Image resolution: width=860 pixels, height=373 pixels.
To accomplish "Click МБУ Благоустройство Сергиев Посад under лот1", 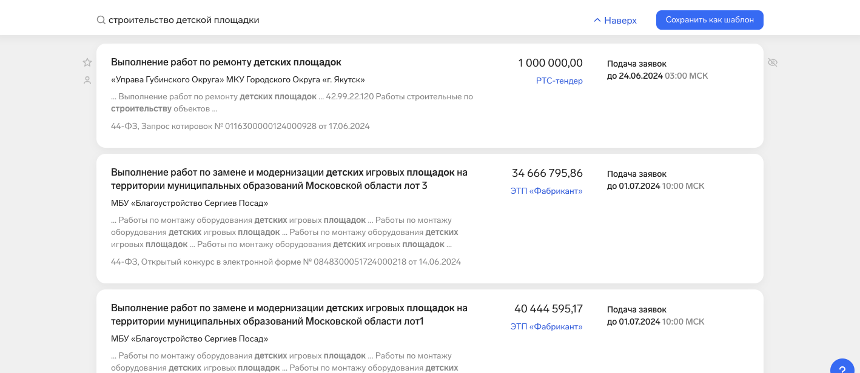I will click(189, 338).
